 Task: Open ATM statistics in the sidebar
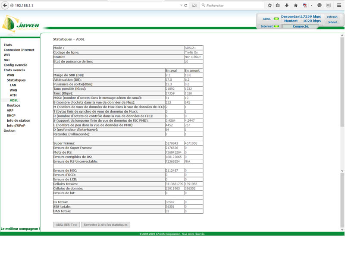click(13, 95)
